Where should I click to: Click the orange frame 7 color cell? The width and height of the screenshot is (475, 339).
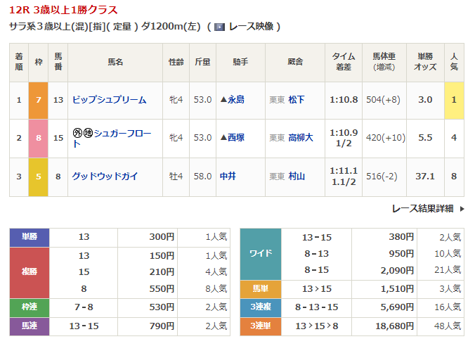[x=39, y=100]
